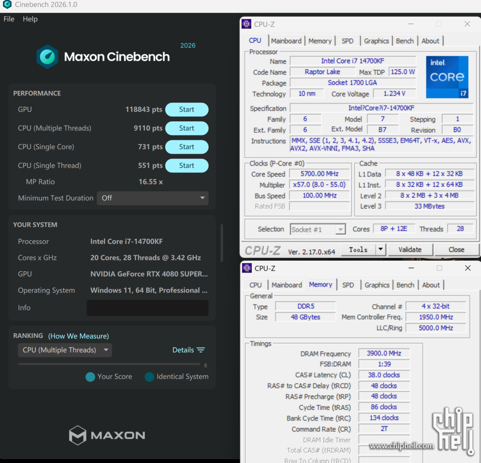
Task: Click the filter icon next to Details
Action: click(x=202, y=350)
